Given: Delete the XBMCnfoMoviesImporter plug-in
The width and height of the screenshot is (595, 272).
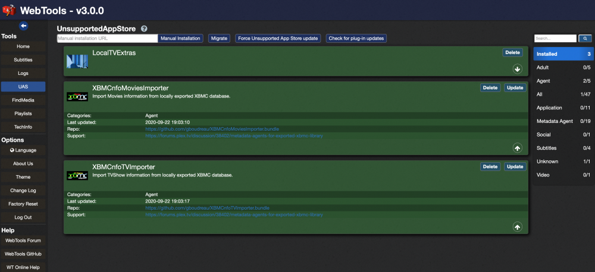Looking at the screenshot, I should 490,87.
